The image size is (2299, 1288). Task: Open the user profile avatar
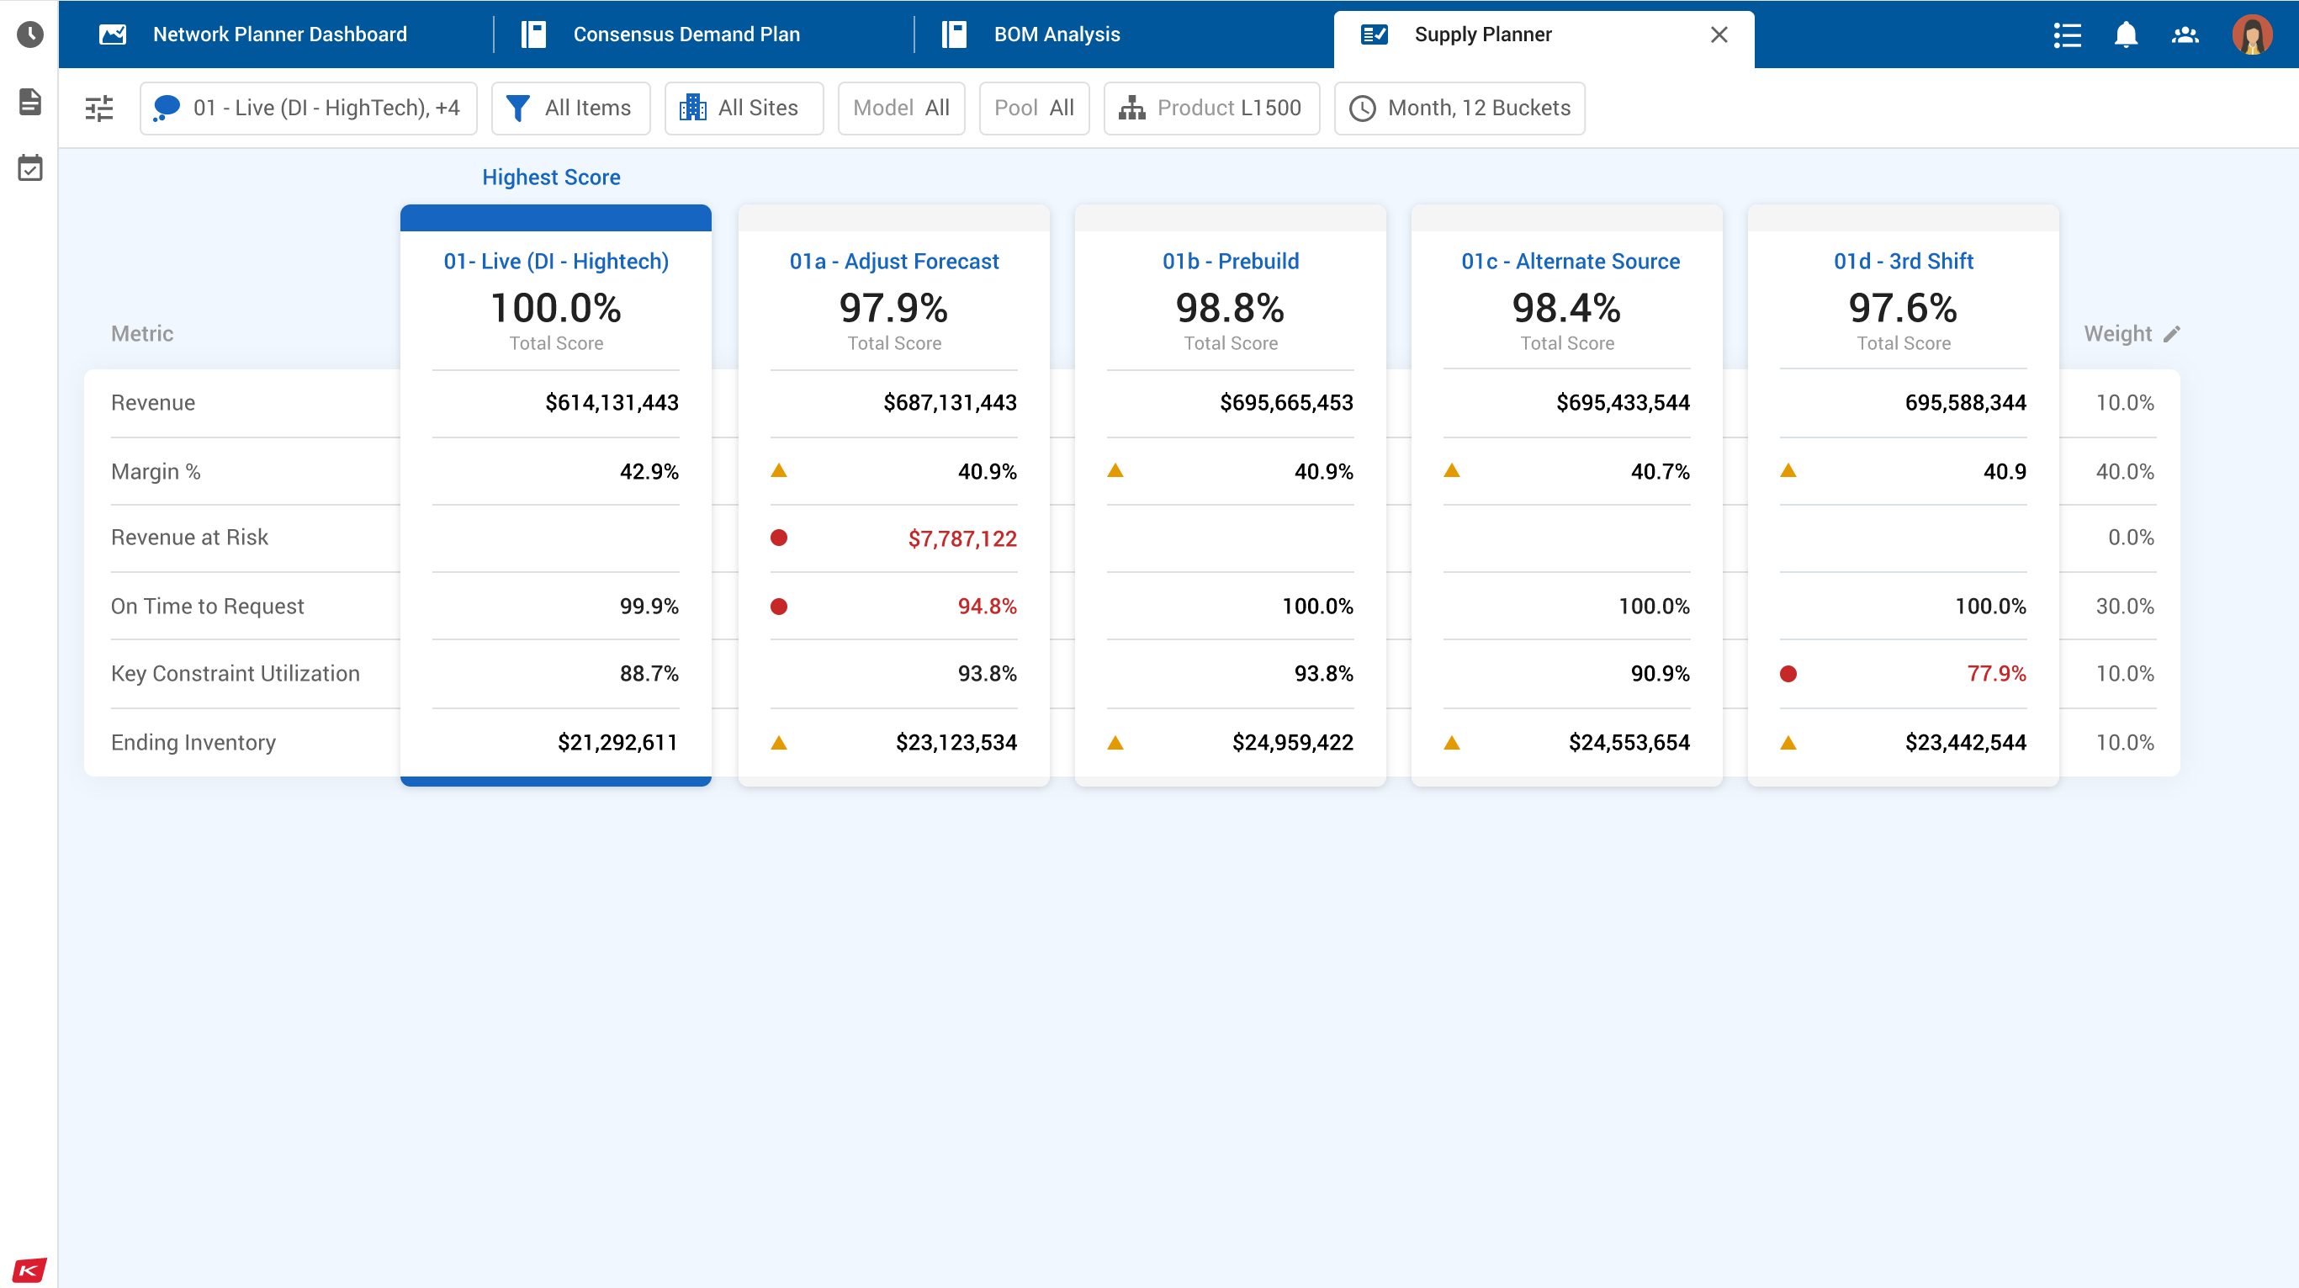[x=2253, y=34]
